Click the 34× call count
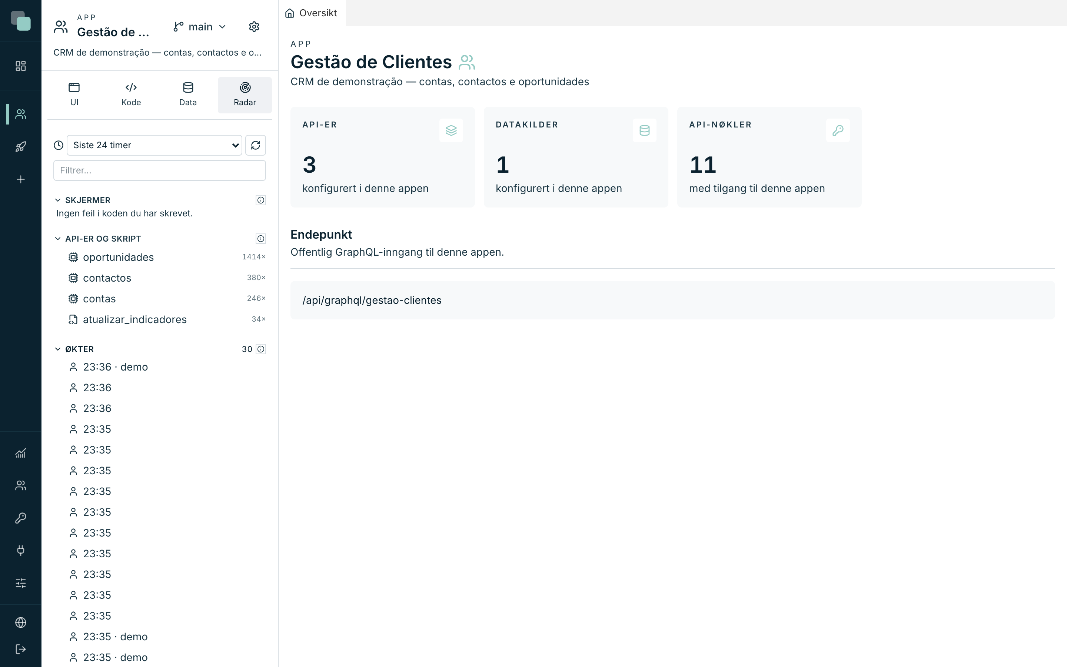1067x667 pixels. [x=259, y=319]
